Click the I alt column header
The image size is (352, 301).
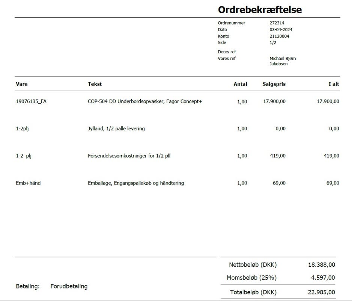(x=332, y=84)
